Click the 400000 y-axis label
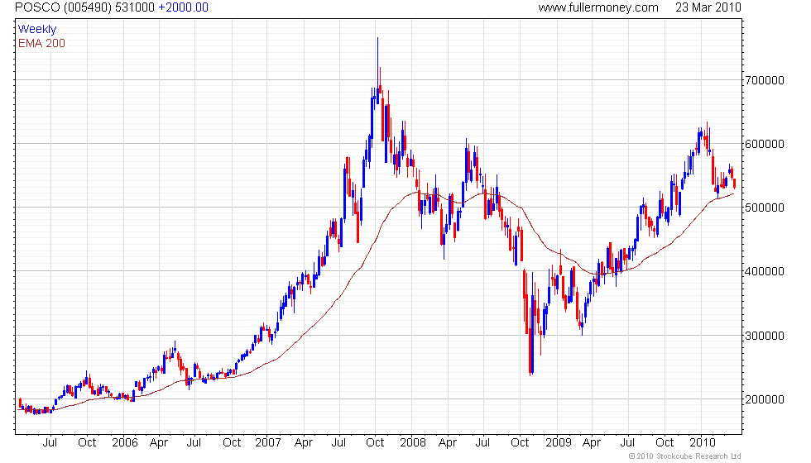Image resolution: width=811 pixels, height=463 pixels. tap(765, 271)
